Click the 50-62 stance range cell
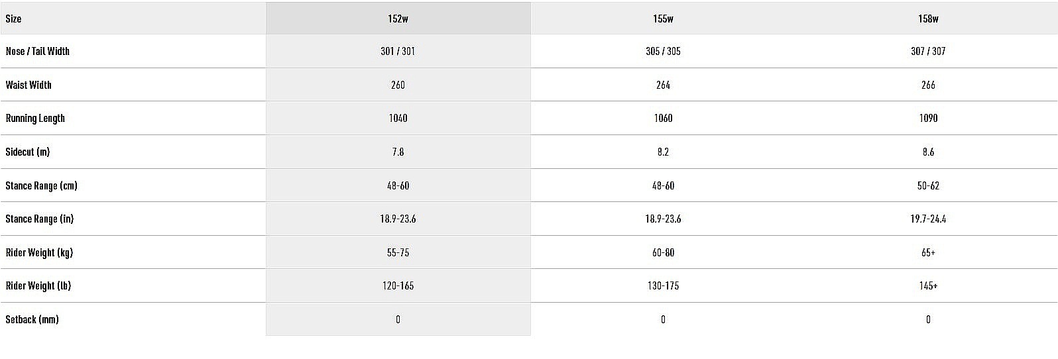Screen dimensions: 1058x359 (x=928, y=185)
